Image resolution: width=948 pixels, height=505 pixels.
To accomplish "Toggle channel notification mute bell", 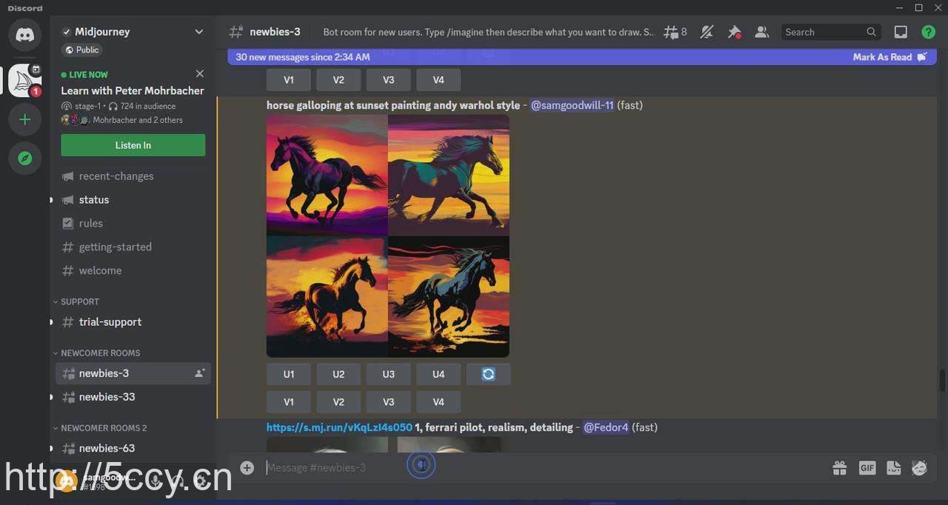I will (707, 32).
